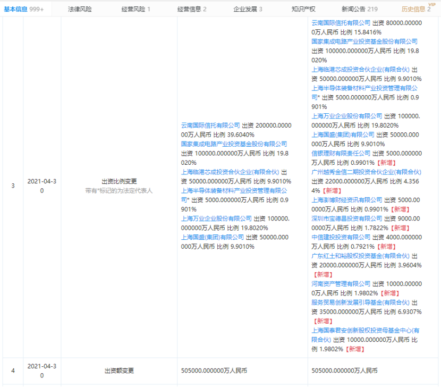Open 广州越秀金信二期投资合伙企业 link
The image size is (441, 387).
(x=366, y=172)
